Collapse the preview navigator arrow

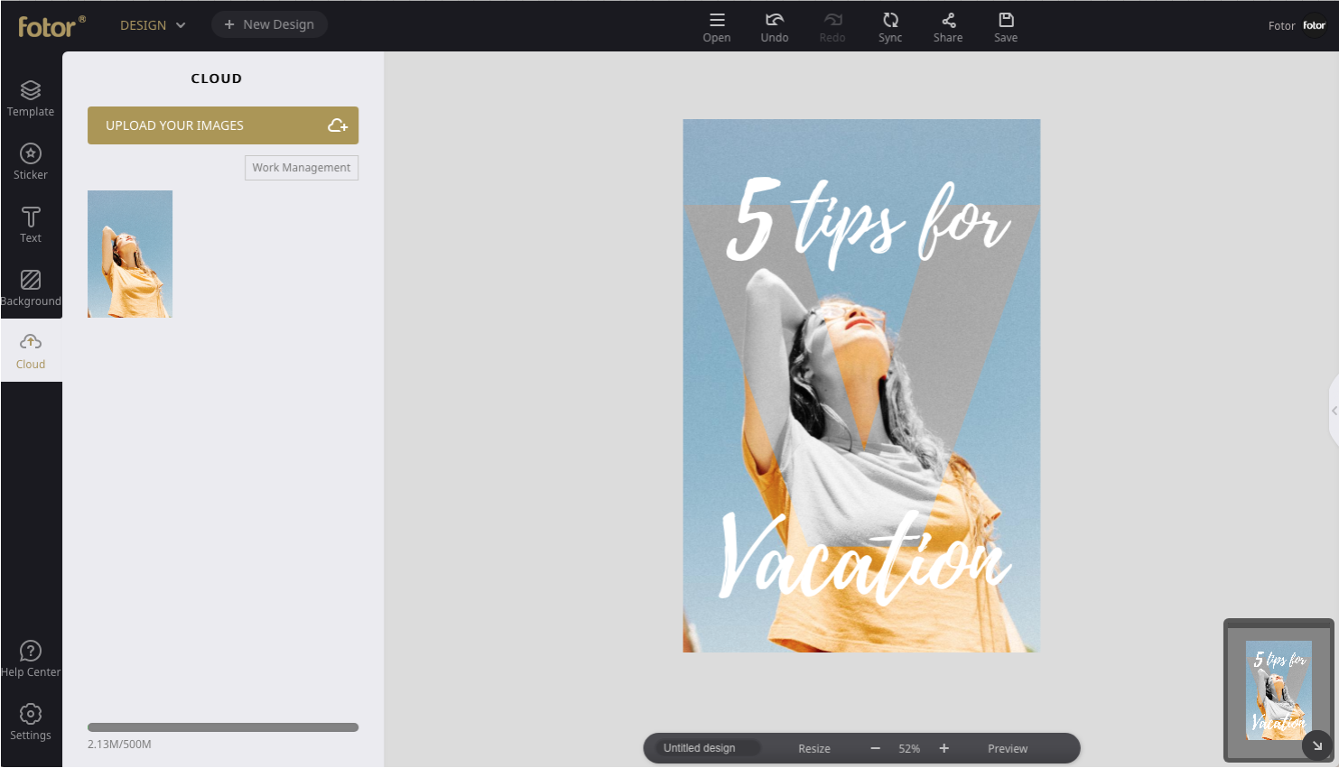[1317, 745]
